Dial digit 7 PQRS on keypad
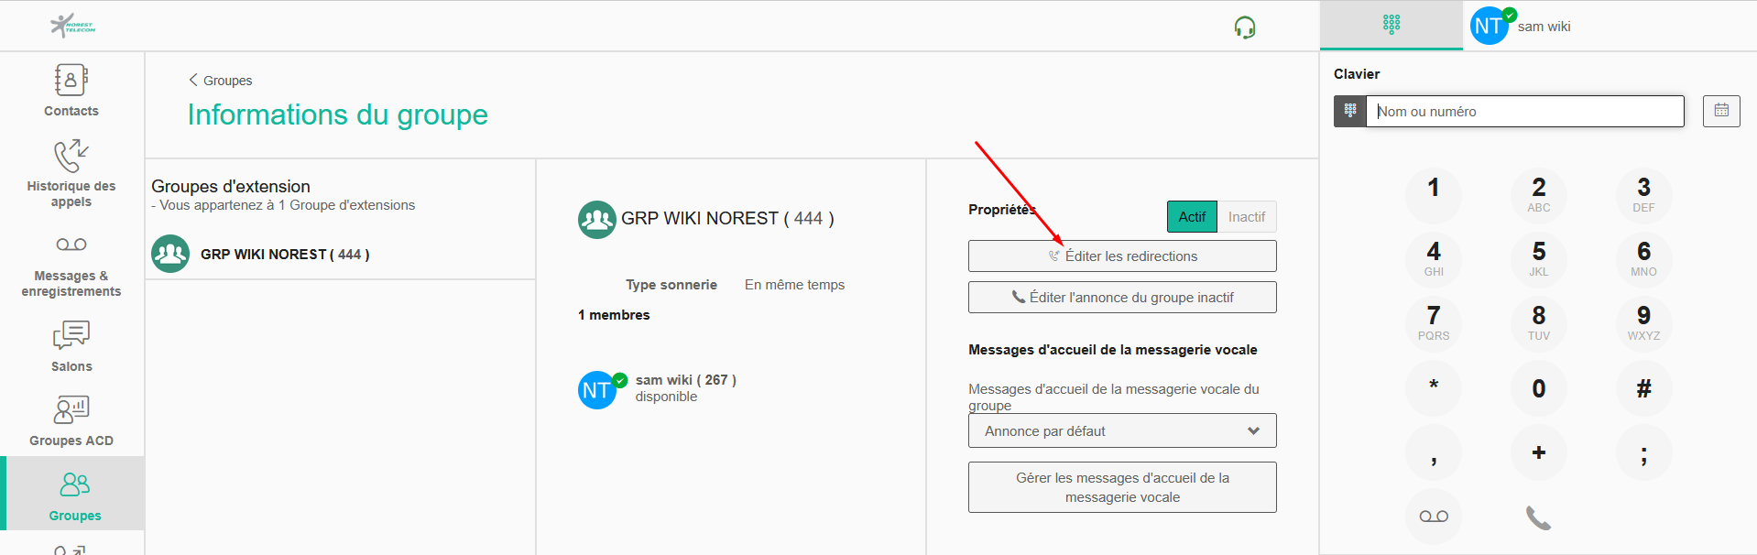Screen dimensions: 1757x555 coord(1434,324)
